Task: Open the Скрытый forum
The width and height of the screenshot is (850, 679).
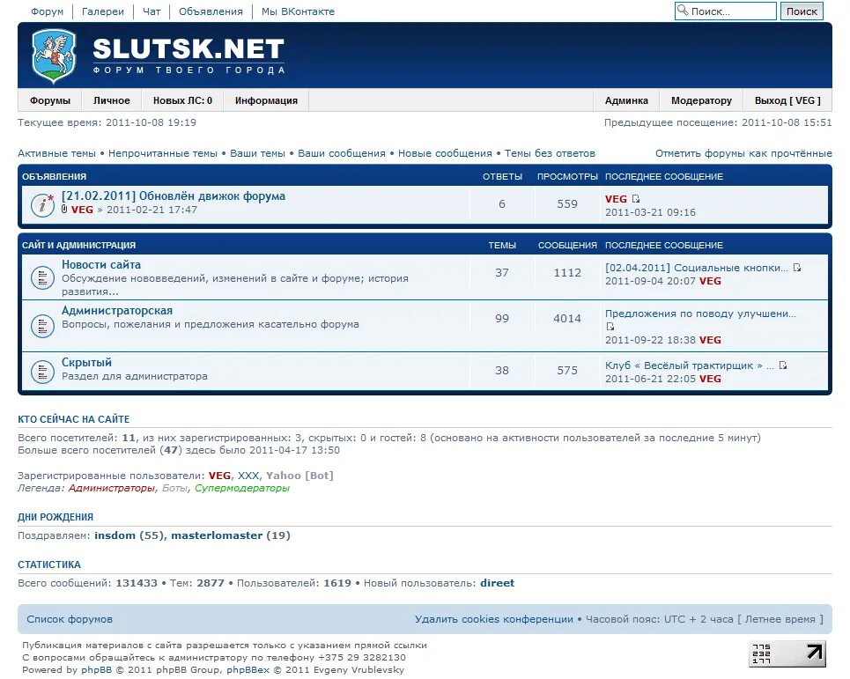Action: click(86, 363)
